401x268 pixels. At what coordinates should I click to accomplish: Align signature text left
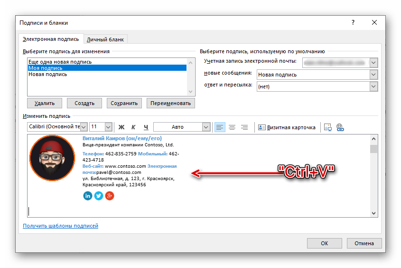(x=220, y=127)
